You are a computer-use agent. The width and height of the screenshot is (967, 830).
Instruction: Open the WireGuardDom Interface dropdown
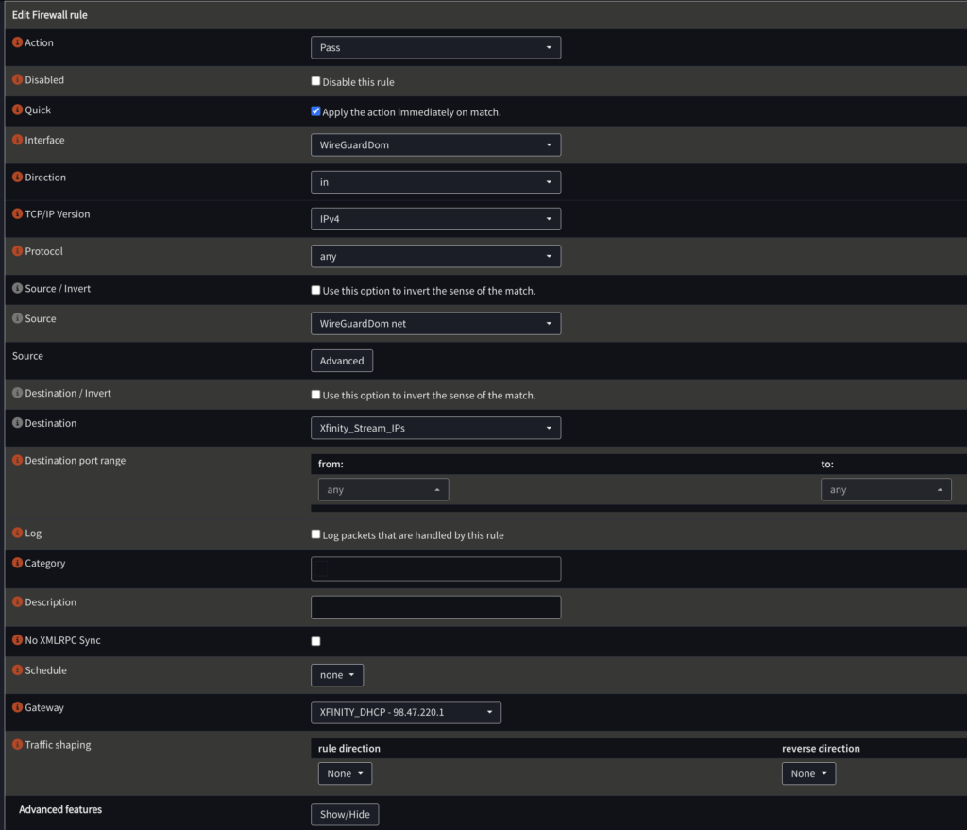point(435,145)
